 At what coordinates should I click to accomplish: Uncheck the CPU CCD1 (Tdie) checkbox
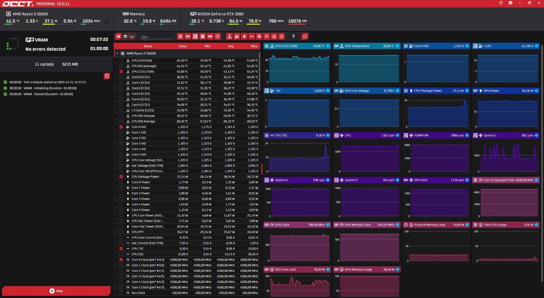pyautogui.click(x=121, y=71)
